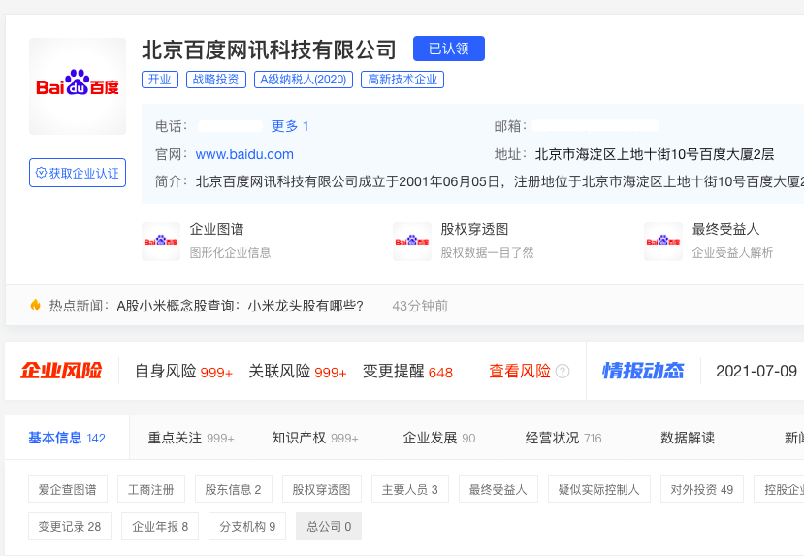Visit the www.baidu.com website link

244,154
